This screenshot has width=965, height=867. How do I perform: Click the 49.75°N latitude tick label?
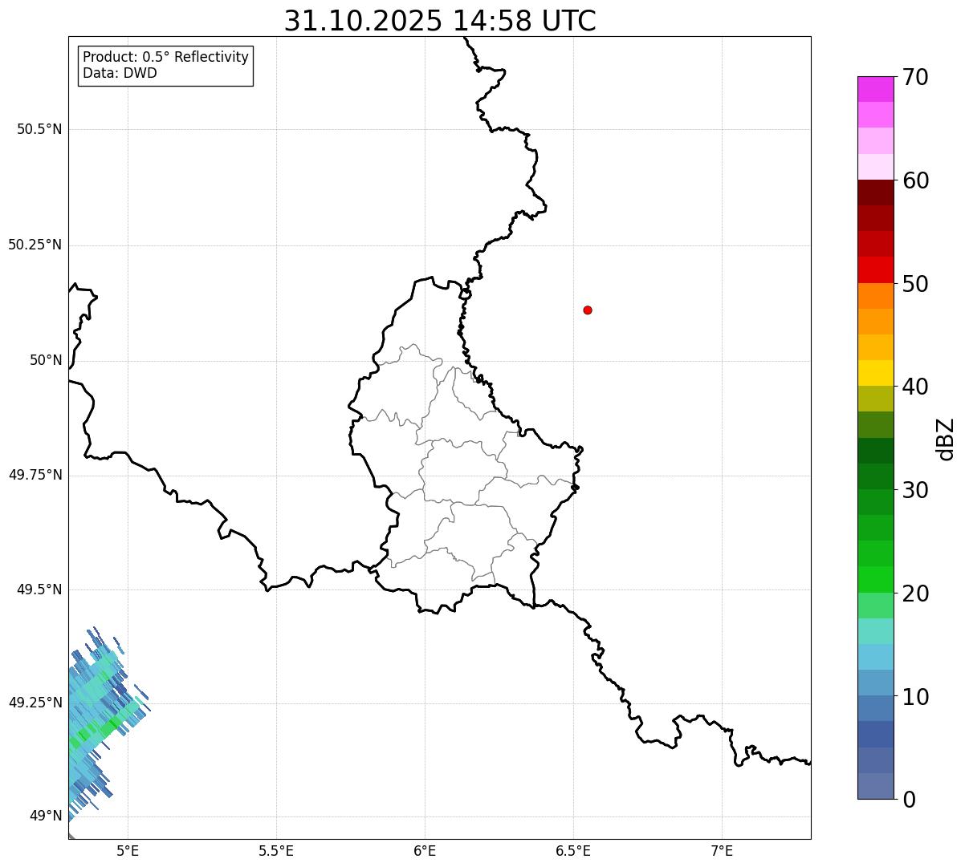(x=35, y=475)
